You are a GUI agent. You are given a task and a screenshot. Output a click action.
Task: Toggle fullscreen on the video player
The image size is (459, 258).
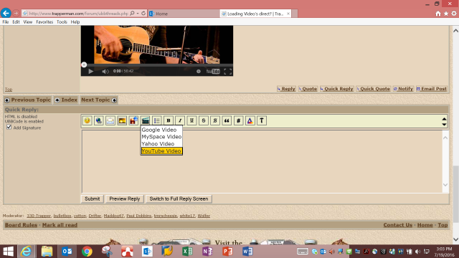[228, 72]
